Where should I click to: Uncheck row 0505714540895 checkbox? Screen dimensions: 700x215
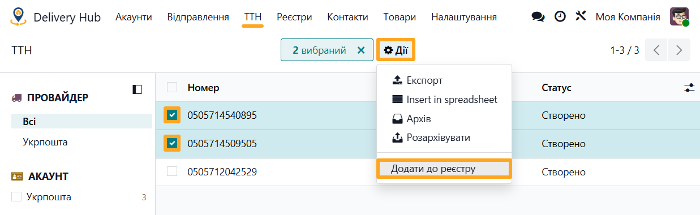pyautogui.click(x=172, y=115)
